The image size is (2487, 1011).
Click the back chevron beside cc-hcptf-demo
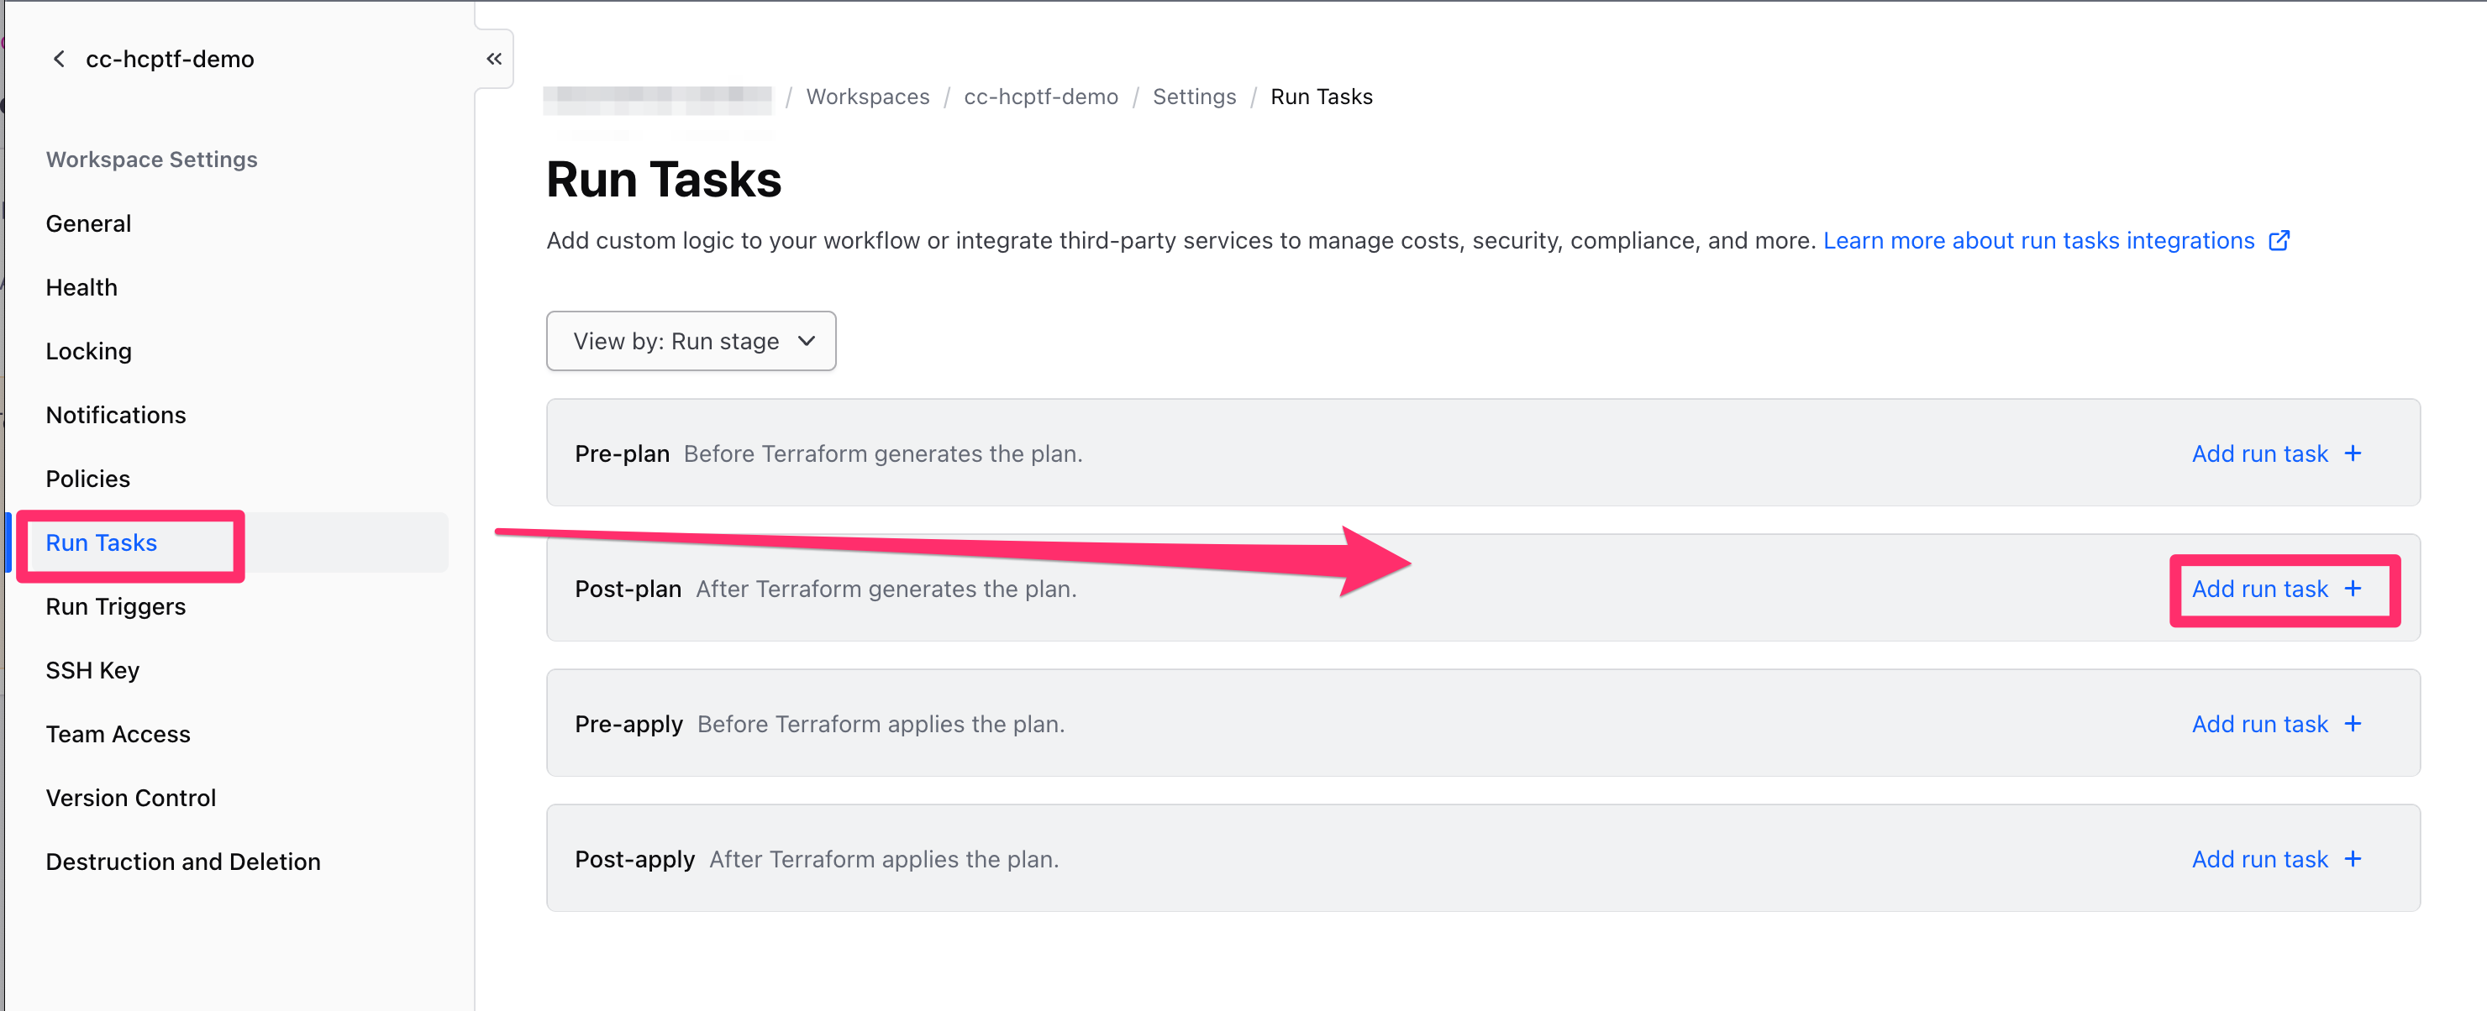pos(59,59)
